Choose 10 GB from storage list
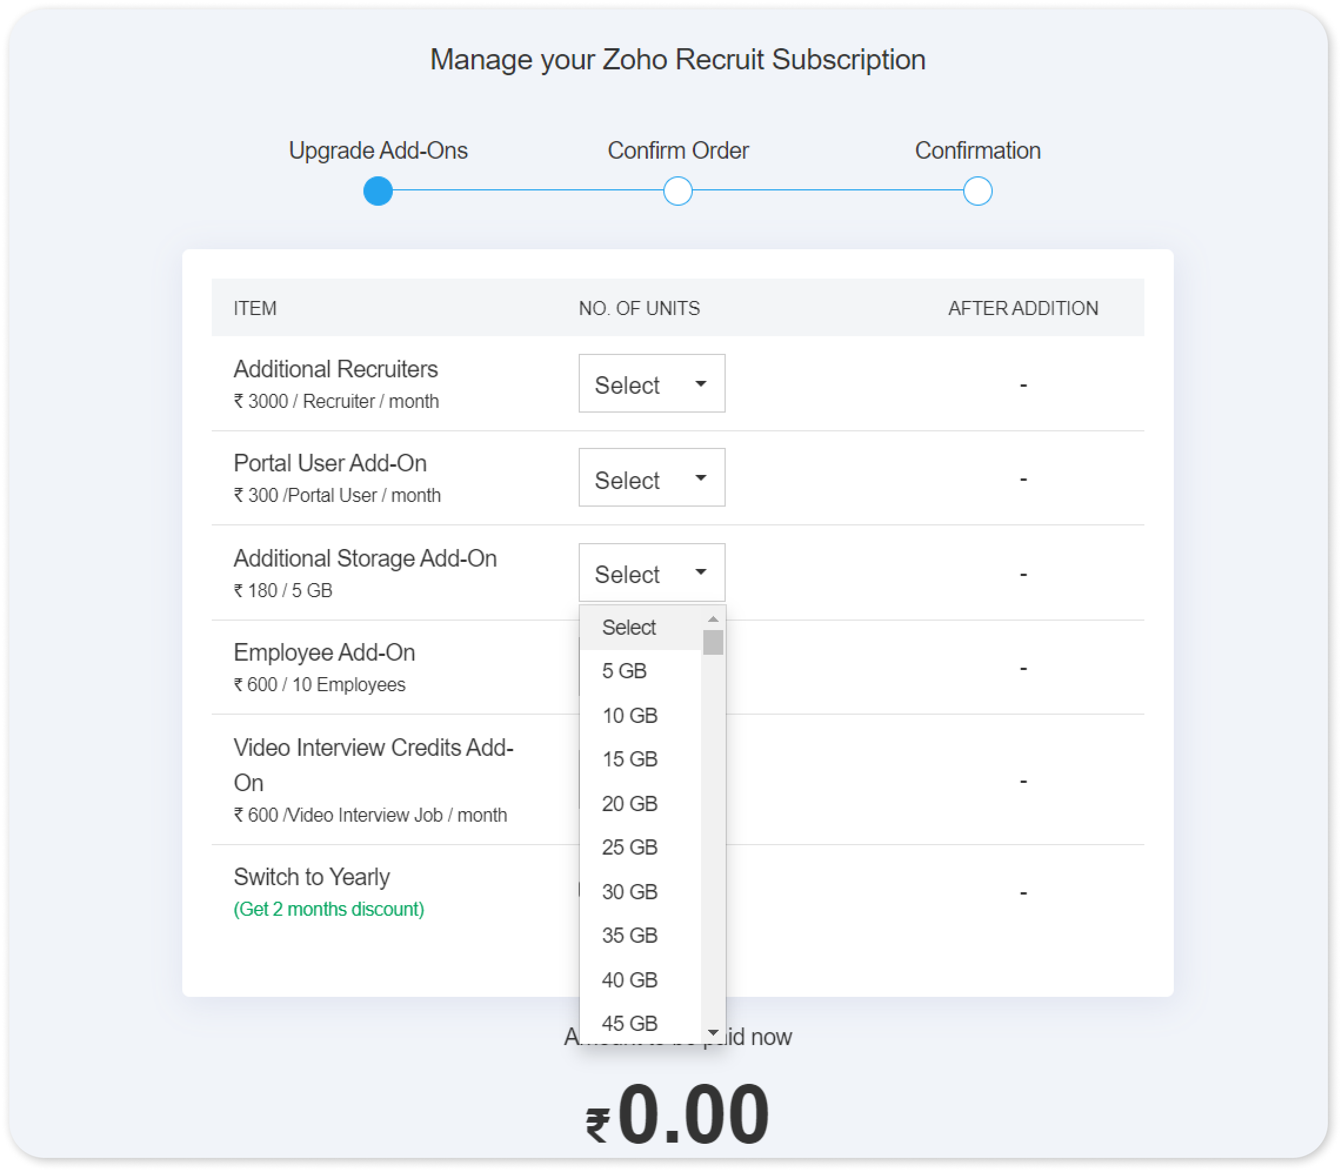Screen dimensions: 1342x1172 pyautogui.click(x=629, y=715)
